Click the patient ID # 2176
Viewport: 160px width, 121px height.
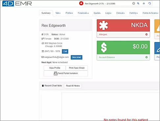point(45,35)
